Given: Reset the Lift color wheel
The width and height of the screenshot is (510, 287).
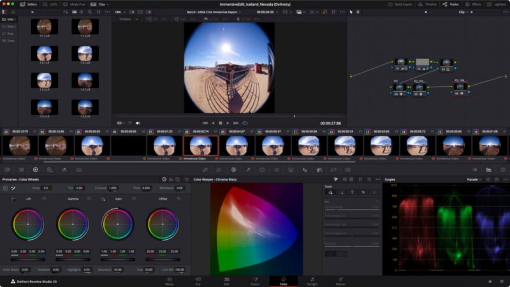Looking at the screenshot, I should point(44,199).
